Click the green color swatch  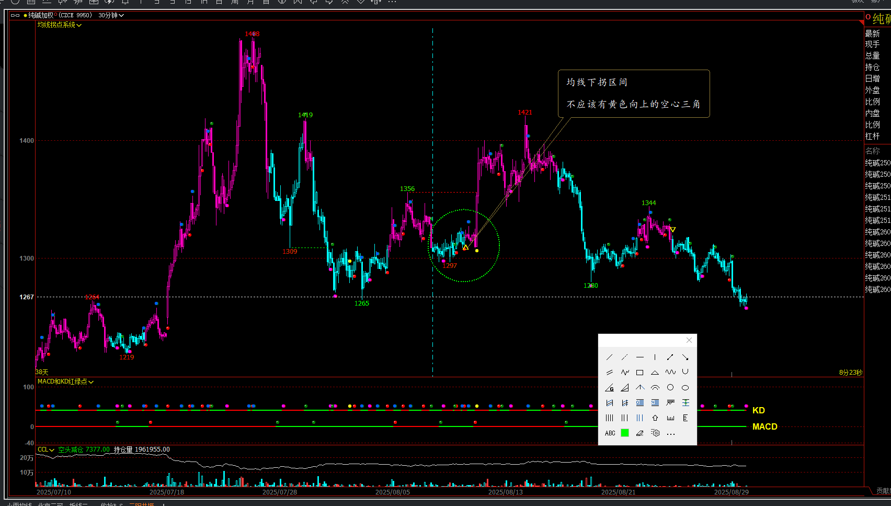[625, 433]
